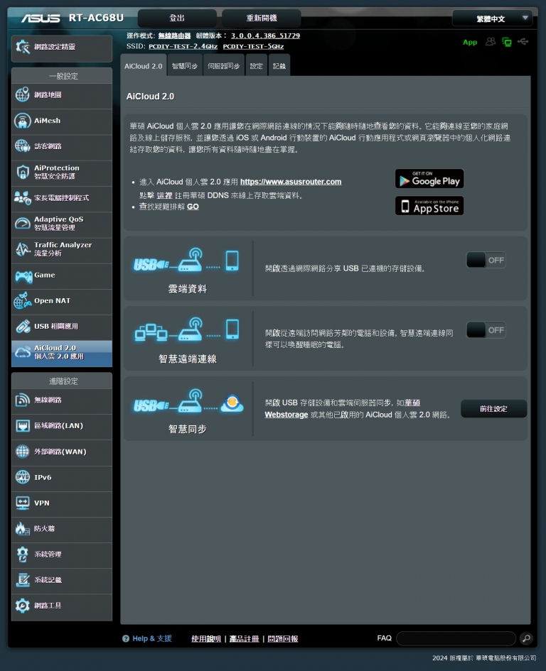Click the firmware version 3.0.0.4.386_51729 link
Viewport: 546px width, 671px height.
coord(265,36)
